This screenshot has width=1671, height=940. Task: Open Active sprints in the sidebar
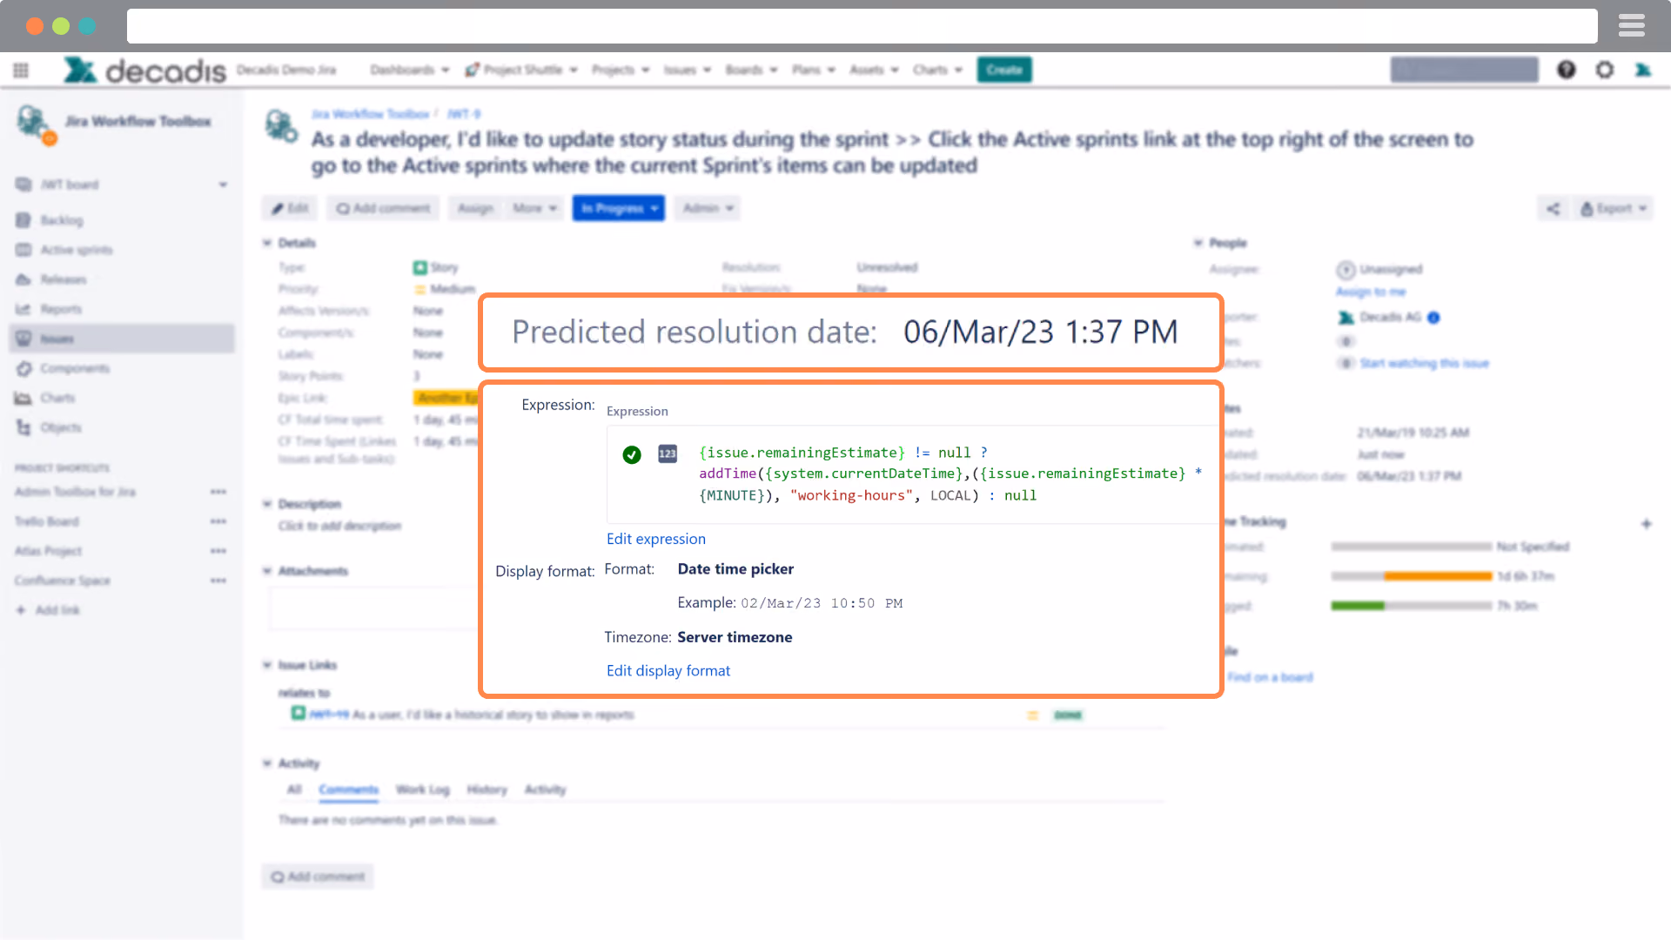click(x=77, y=250)
